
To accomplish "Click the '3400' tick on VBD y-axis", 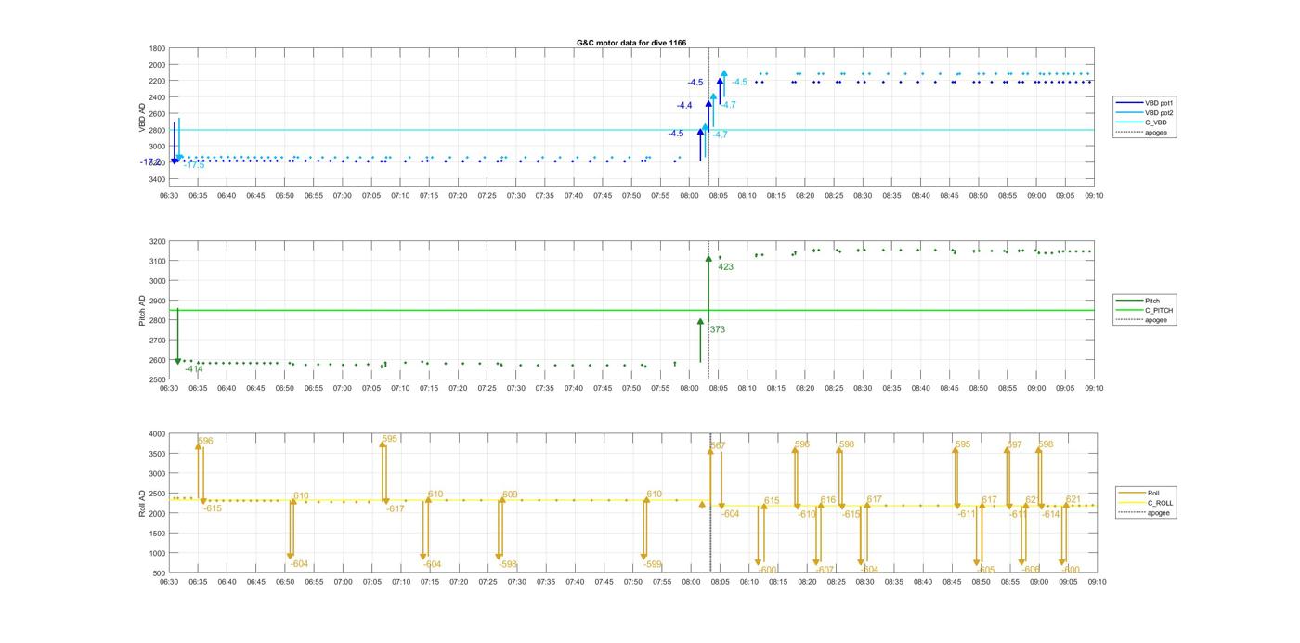I will click(x=157, y=179).
